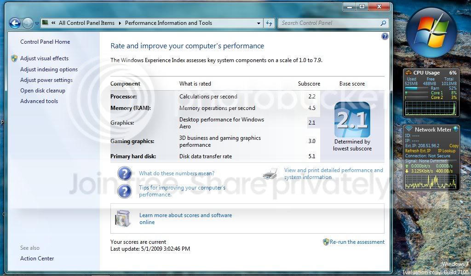
Task: Re-run the assessment
Action: point(357,242)
